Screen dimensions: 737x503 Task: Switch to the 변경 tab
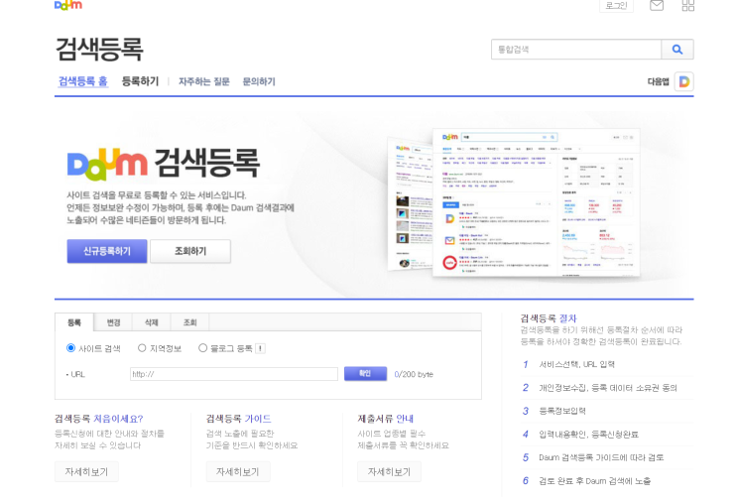point(113,322)
